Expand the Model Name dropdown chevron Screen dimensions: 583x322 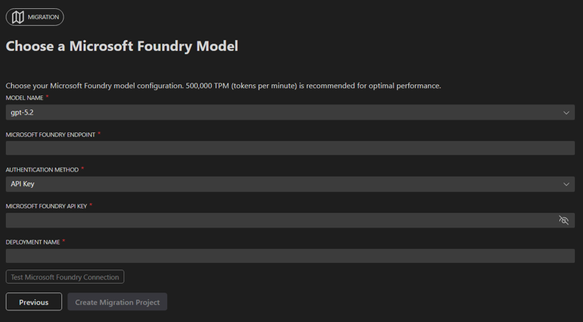click(566, 112)
